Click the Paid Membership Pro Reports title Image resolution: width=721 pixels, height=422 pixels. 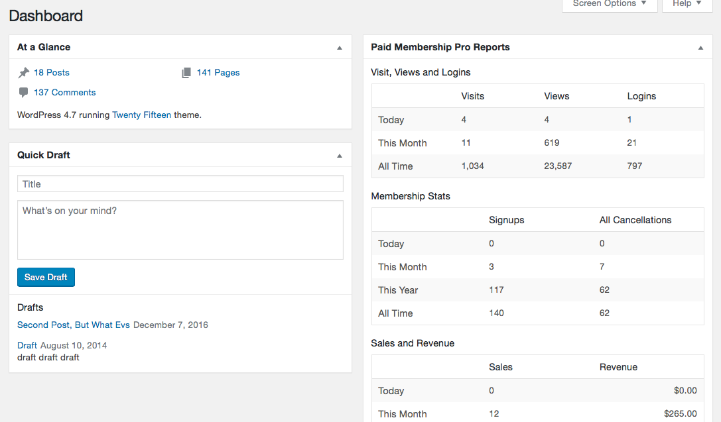[440, 47]
